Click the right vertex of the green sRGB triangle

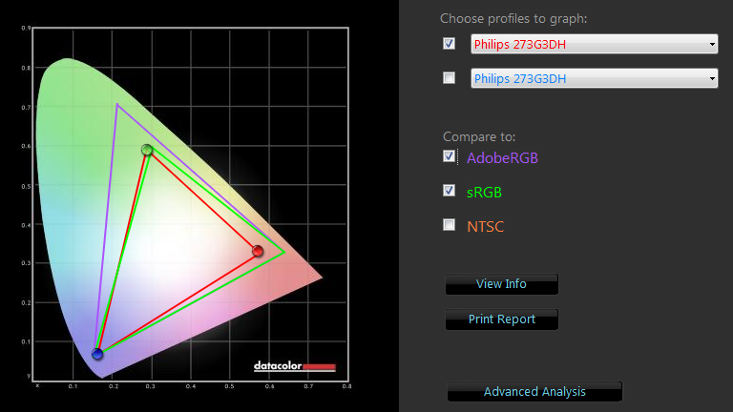pyautogui.click(x=285, y=253)
